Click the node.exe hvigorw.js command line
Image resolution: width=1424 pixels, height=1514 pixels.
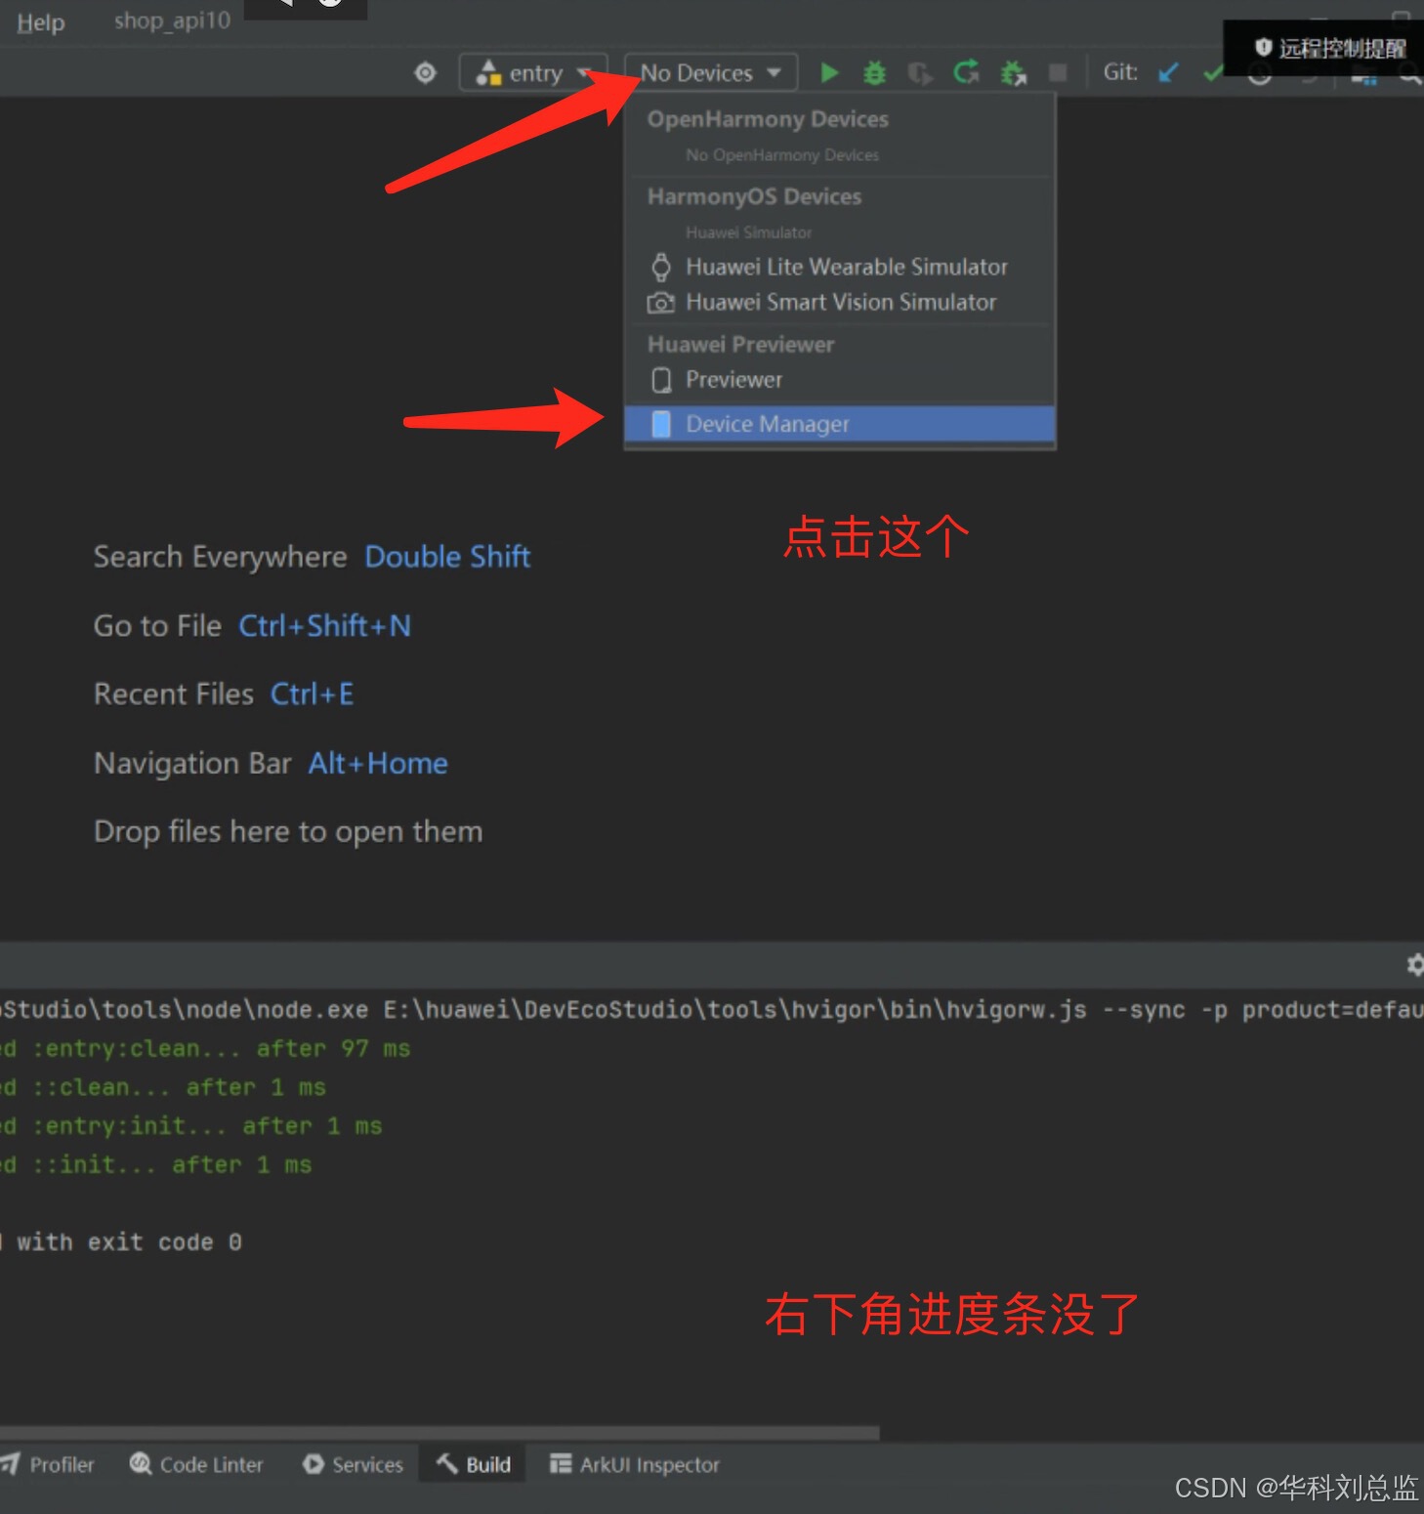pyautogui.click(x=712, y=1010)
